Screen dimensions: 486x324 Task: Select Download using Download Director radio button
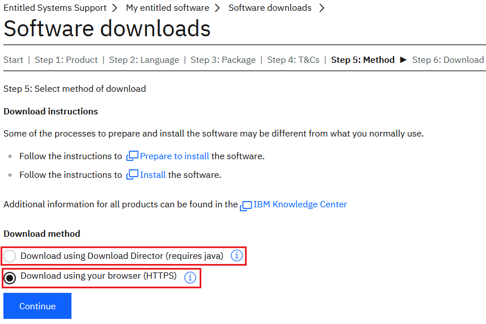(x=10, y=257)
